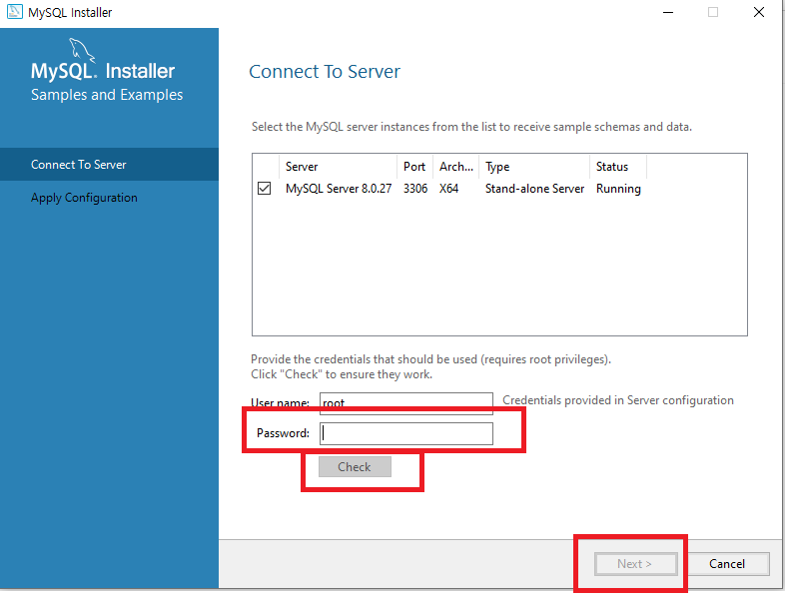Click the 'X64' architecture cell
788x596 pixels.
[448, 189]
